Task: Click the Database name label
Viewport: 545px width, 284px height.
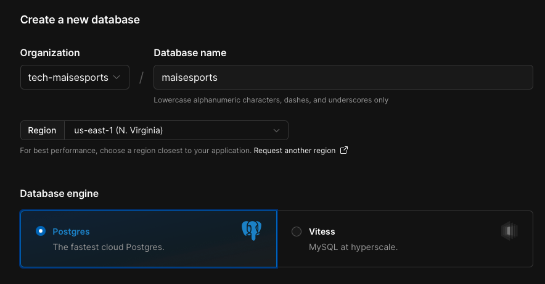Action: point(190,53)
